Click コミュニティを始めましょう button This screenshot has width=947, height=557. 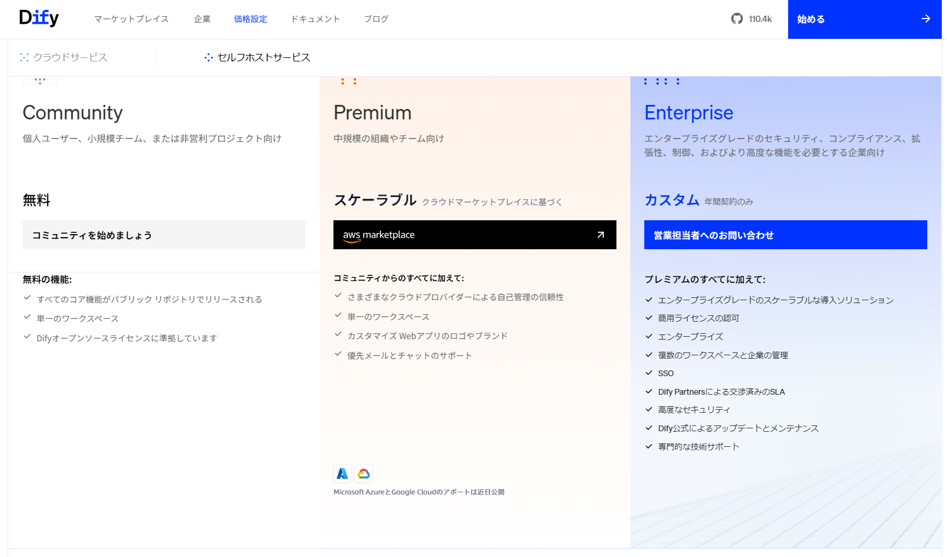(x=164, y=235)
